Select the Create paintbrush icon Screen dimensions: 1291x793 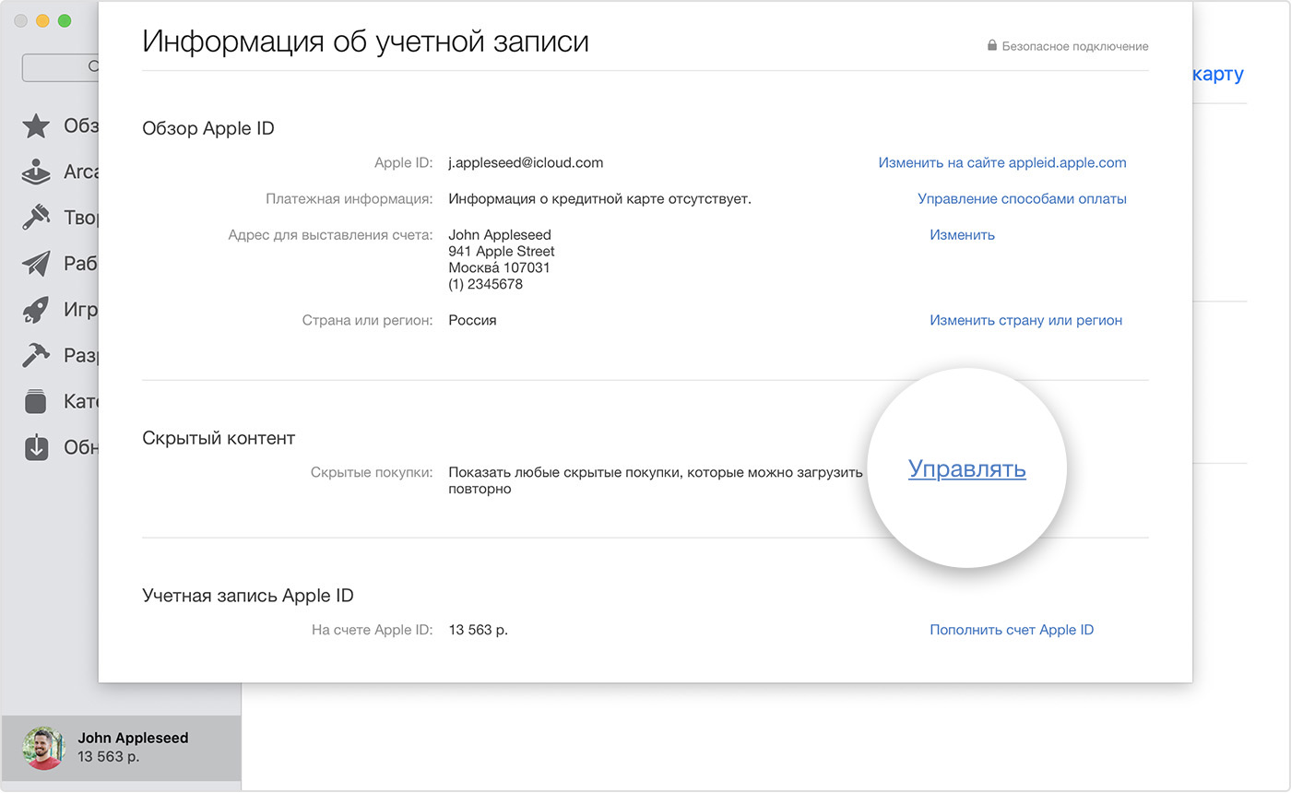(x=36, y=218)
